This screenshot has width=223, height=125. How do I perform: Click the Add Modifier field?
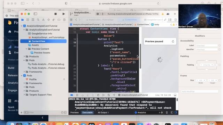coord(200,92)
